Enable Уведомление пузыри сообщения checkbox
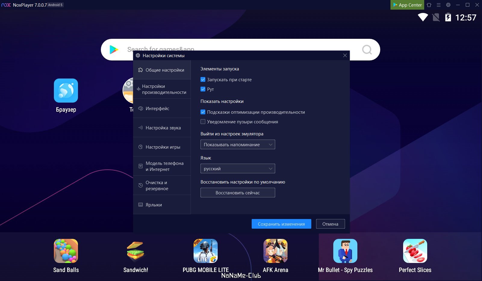This screenshot has height=281, width=482. click(203, 122)
